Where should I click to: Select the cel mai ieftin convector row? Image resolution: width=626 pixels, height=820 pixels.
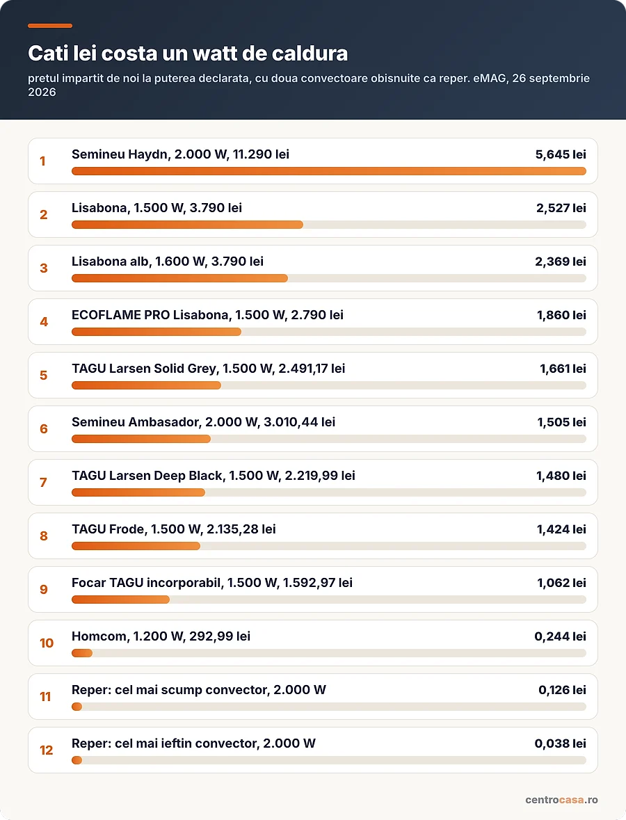[313, 750]
